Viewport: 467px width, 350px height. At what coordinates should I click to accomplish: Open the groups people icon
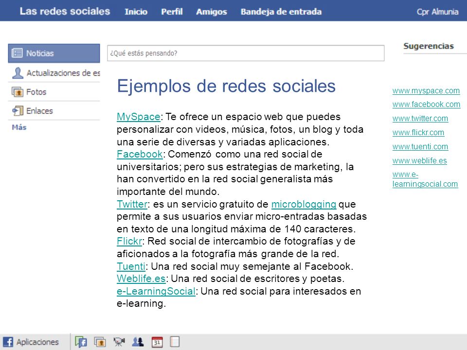click(x=138, y=342)
